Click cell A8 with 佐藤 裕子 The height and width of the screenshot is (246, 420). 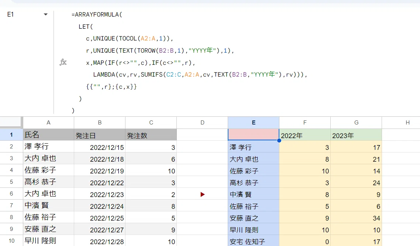coord(48,217)
